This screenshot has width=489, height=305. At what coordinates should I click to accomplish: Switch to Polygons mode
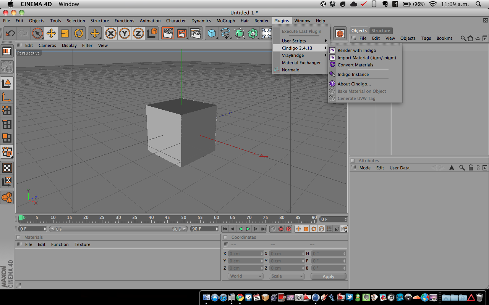[x=7, y=138]
